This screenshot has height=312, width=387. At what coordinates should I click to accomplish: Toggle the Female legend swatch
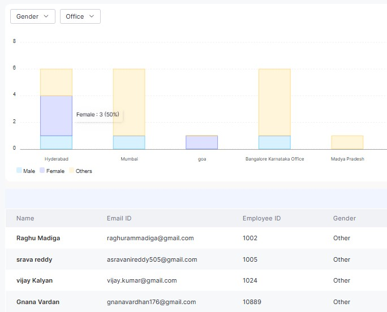(42, 170)
